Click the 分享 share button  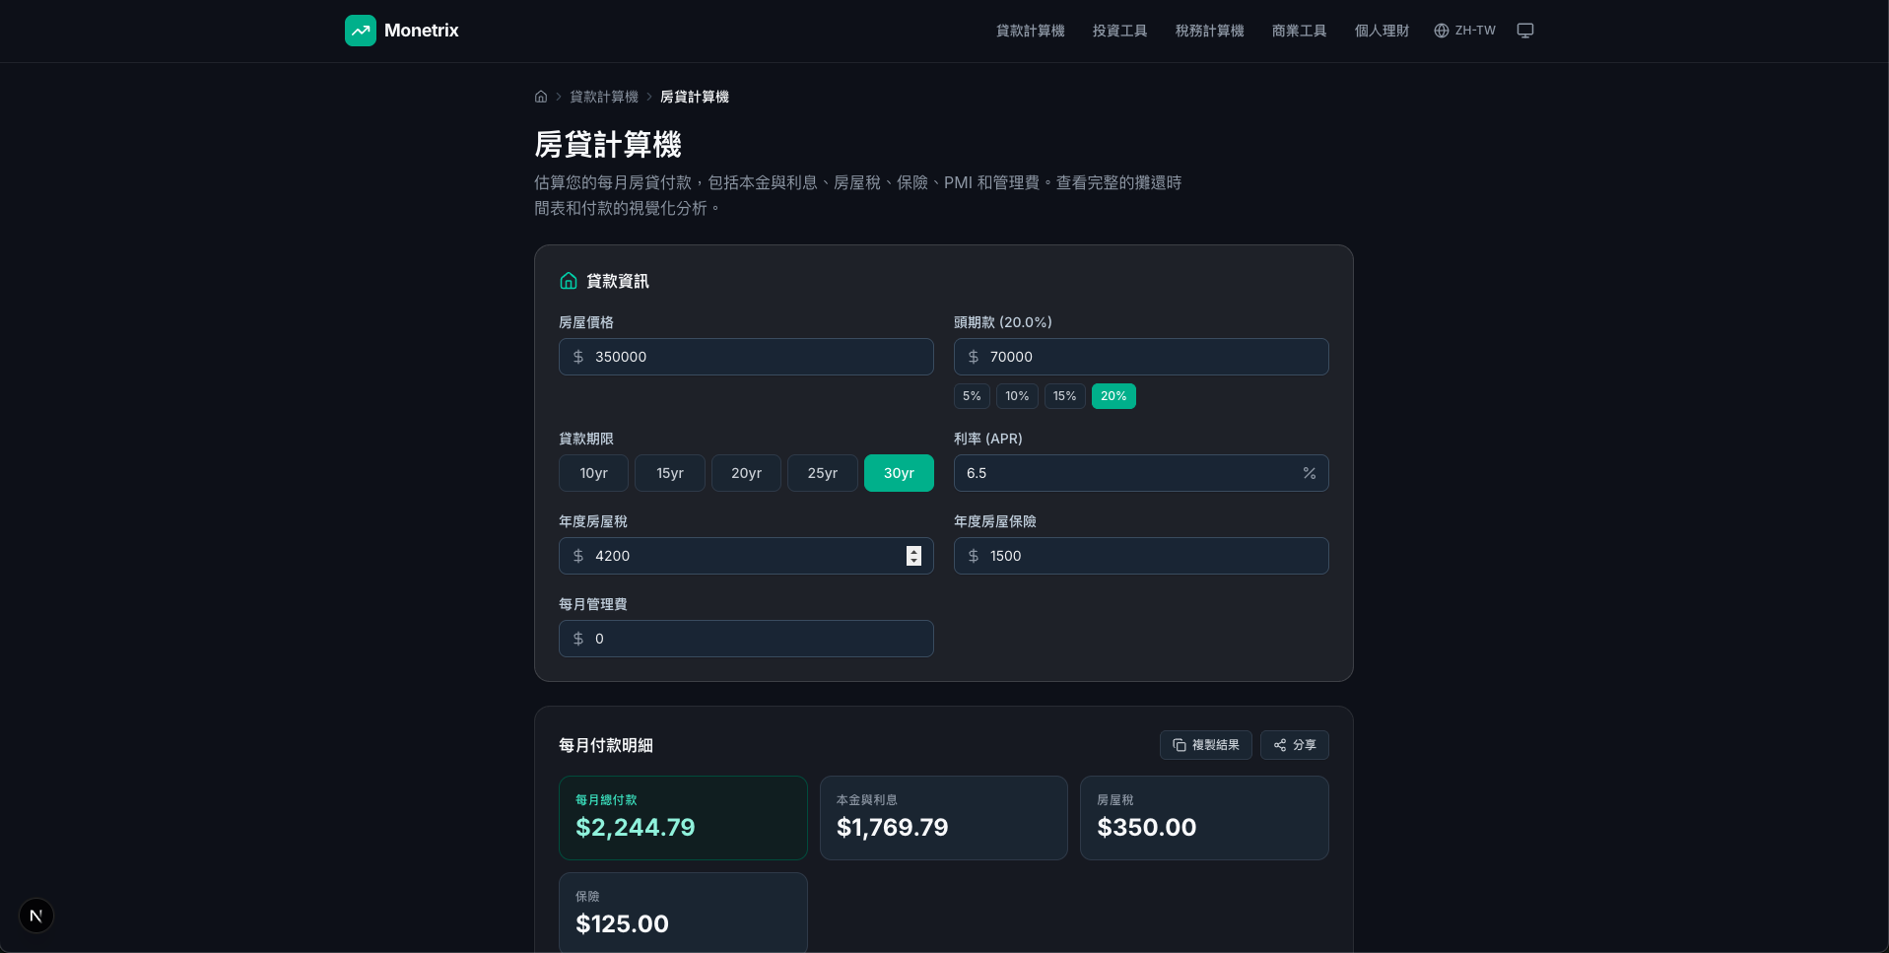[1295, 745]
